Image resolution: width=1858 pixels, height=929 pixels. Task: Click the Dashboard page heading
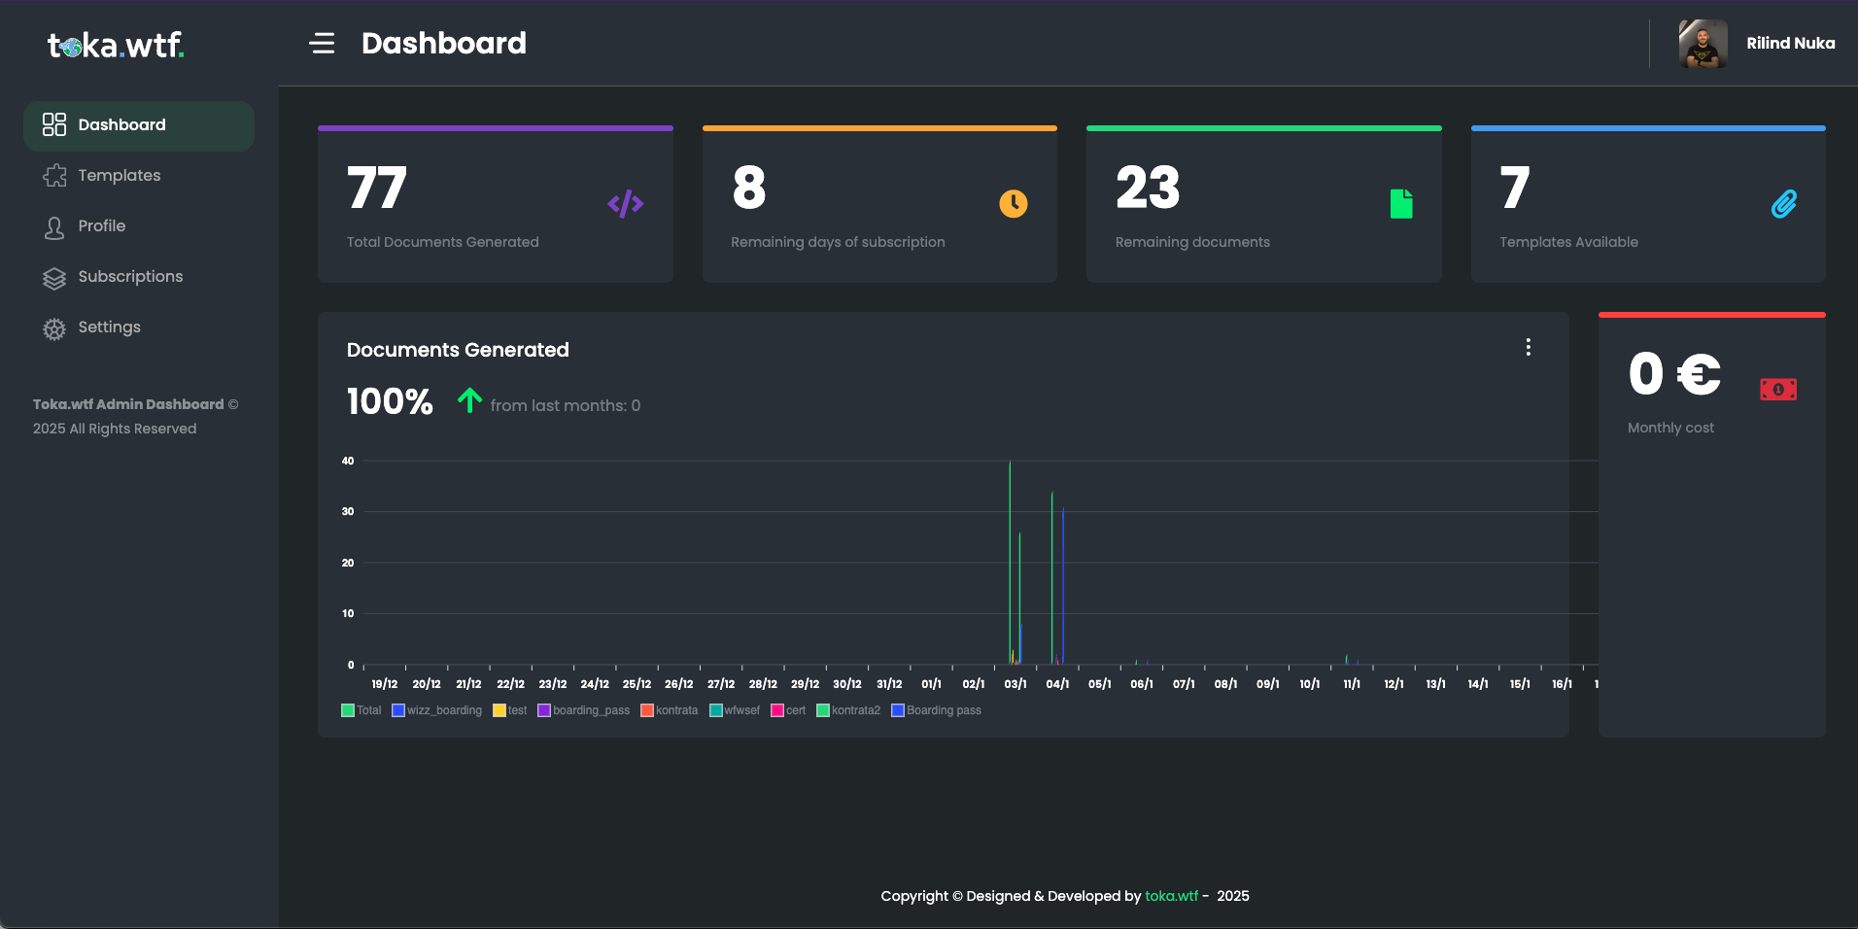point(444,44)
